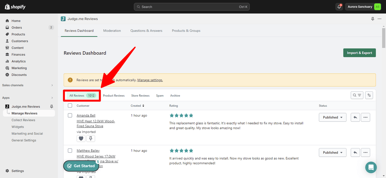Select the Spam filter tab
The width and height of the screenshot is (386, 178).
pyautogui.click(x=160, y=96)
